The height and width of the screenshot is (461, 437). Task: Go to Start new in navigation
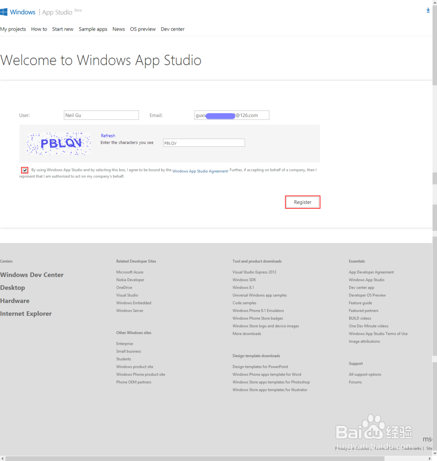click(62, 29)
